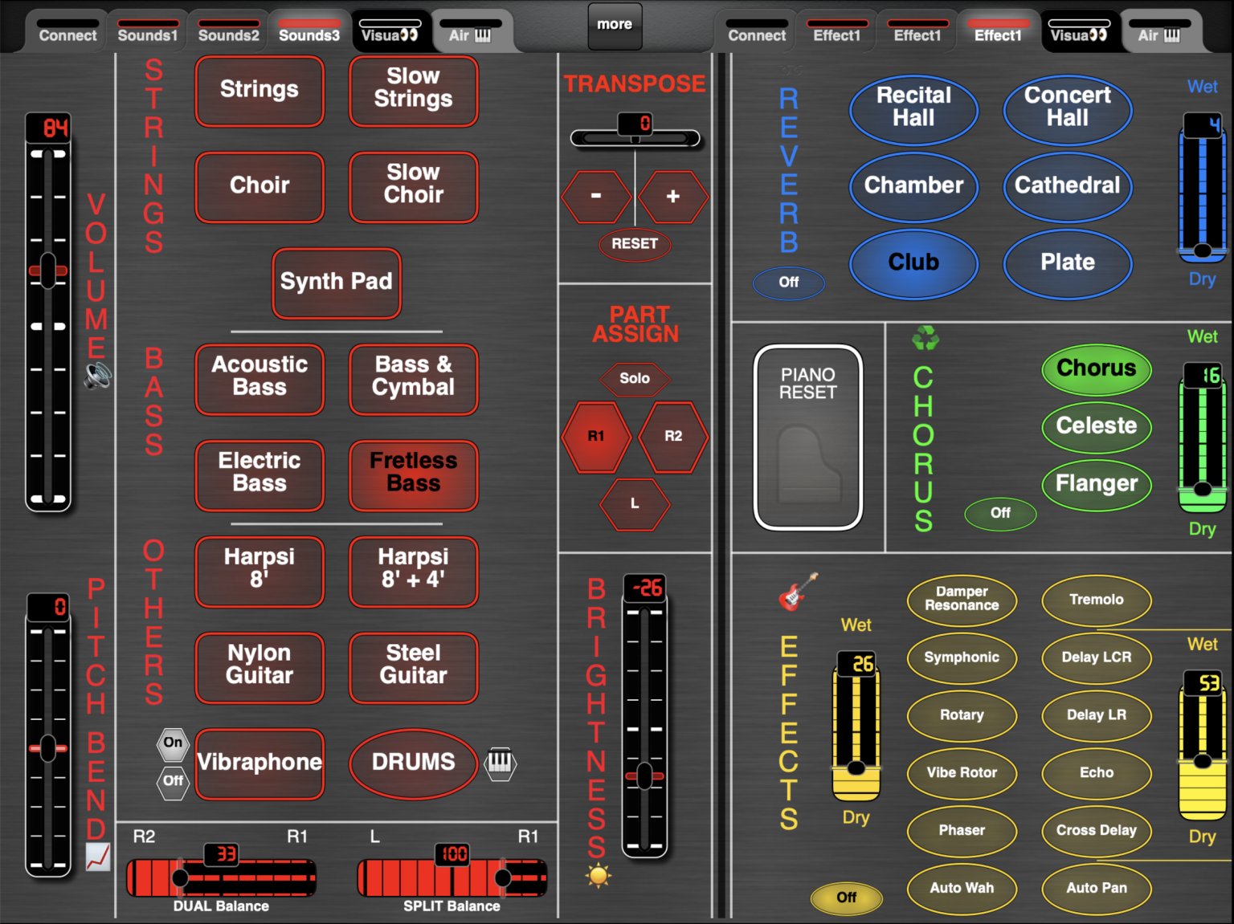Choose the Echo effect
The image size is (1234, 924).
pyautogui.click(x=1097, y=772)
